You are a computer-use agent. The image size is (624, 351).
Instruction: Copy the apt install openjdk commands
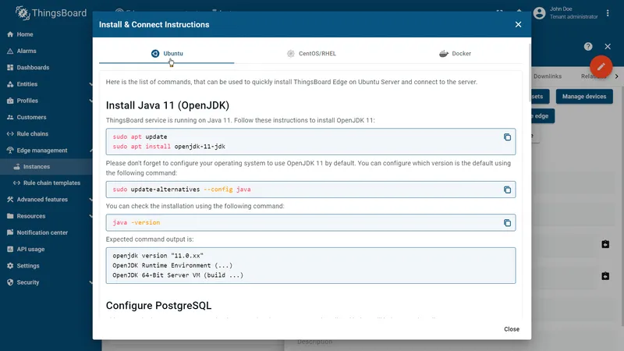[507, 137]
